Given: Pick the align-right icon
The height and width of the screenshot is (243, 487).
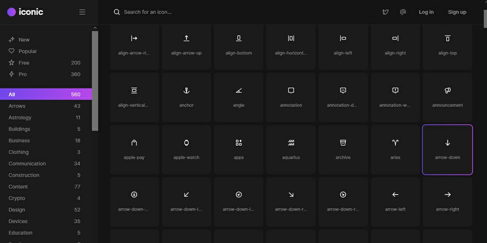Looking at the screenshot, I should pos(395,45).
